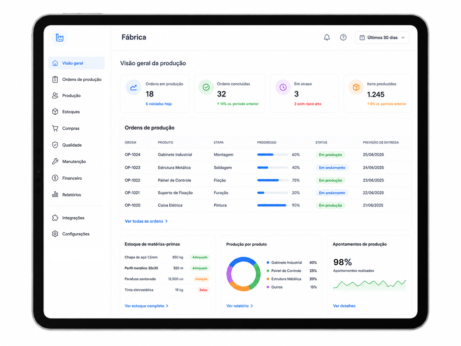The width and height of the screenshot is (461, 346).
Task: Open notifications bell icon
Action: 327,38
